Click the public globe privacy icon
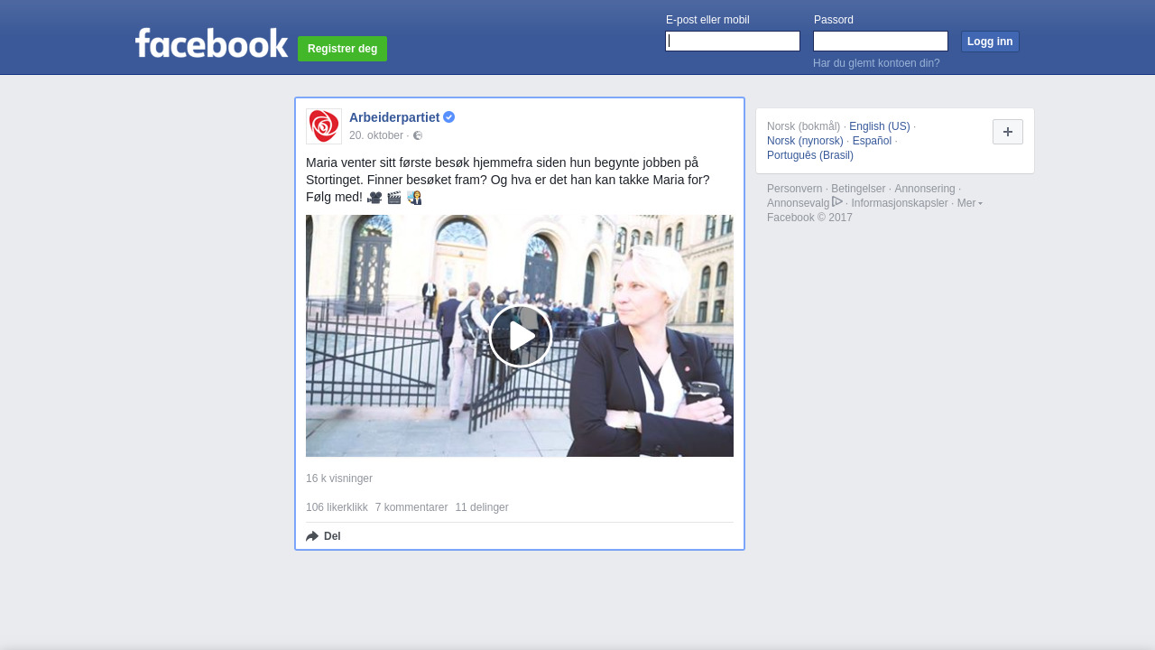Image resolution: width=1155 pixels, height=650 pixels. [418, 135]
